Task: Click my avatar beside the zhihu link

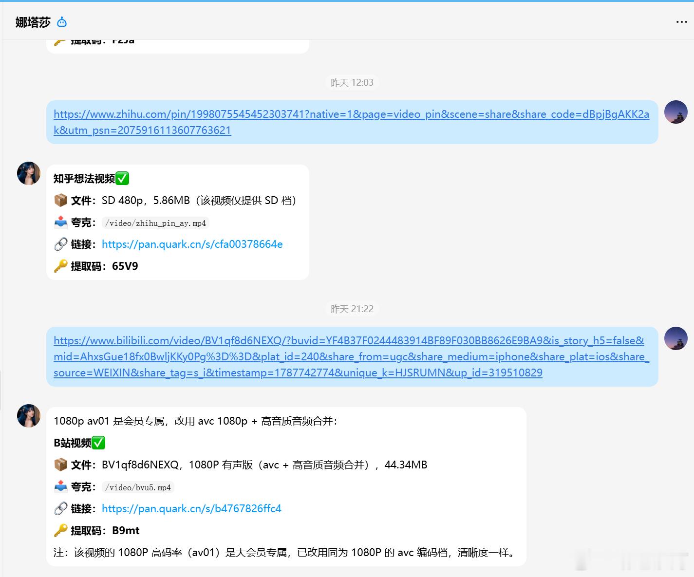Action: coord(676,112)
